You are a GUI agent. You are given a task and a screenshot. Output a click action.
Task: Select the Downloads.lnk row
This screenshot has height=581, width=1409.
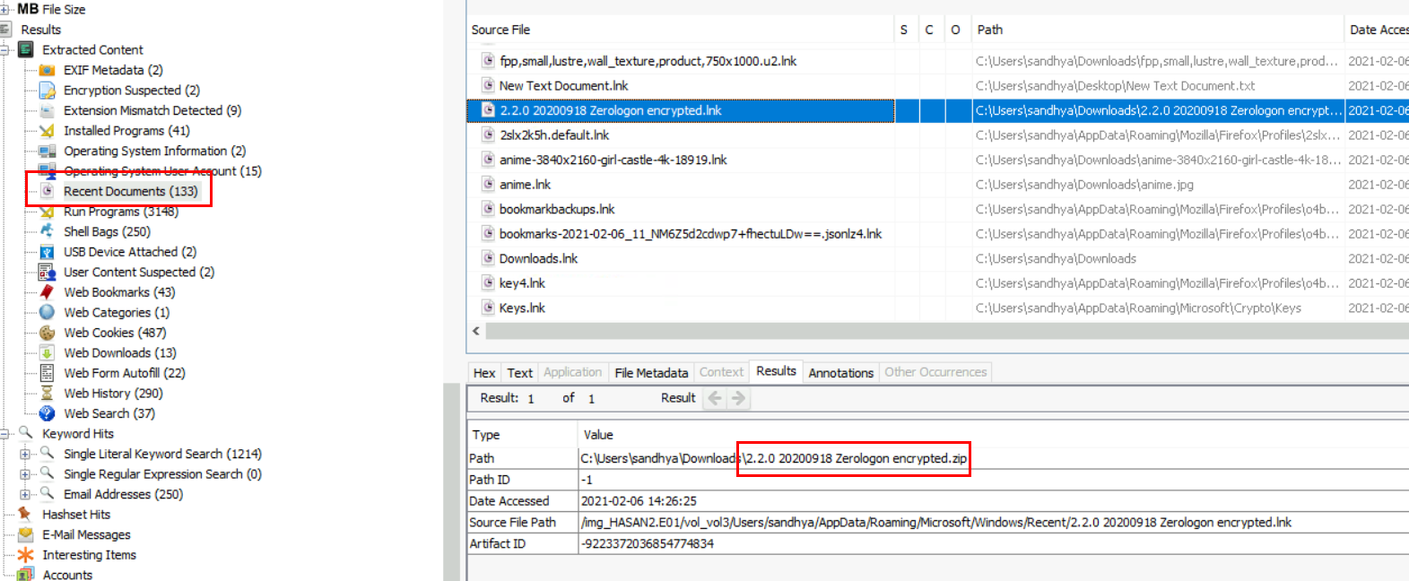pyautogui.click(x=937, y=258)
